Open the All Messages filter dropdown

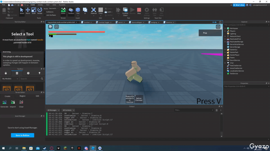point(53,110)
